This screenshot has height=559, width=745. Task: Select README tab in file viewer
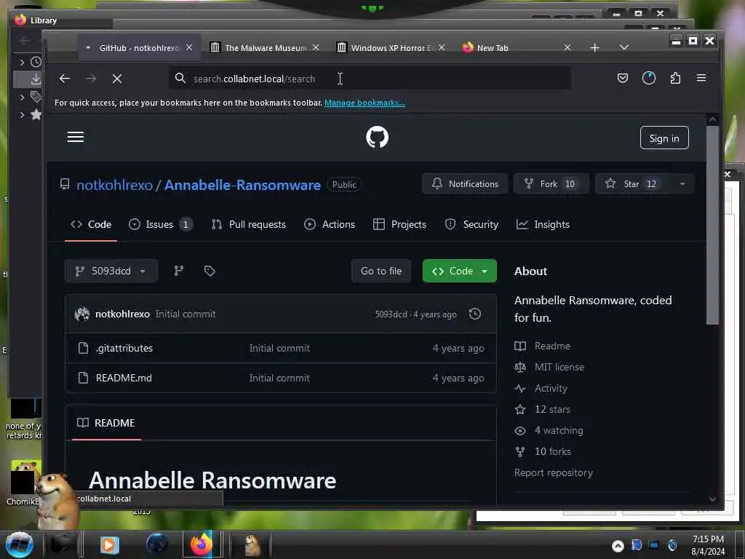106,423
